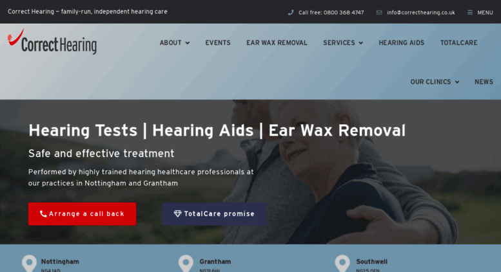Click the phone icon beside Call free
Screen dimensions: 501x272
point(290,12)
